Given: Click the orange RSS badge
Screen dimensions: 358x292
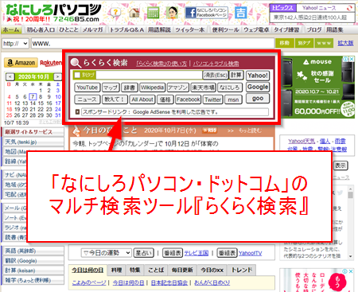Looking at the screenshot, I should [210, 130].
